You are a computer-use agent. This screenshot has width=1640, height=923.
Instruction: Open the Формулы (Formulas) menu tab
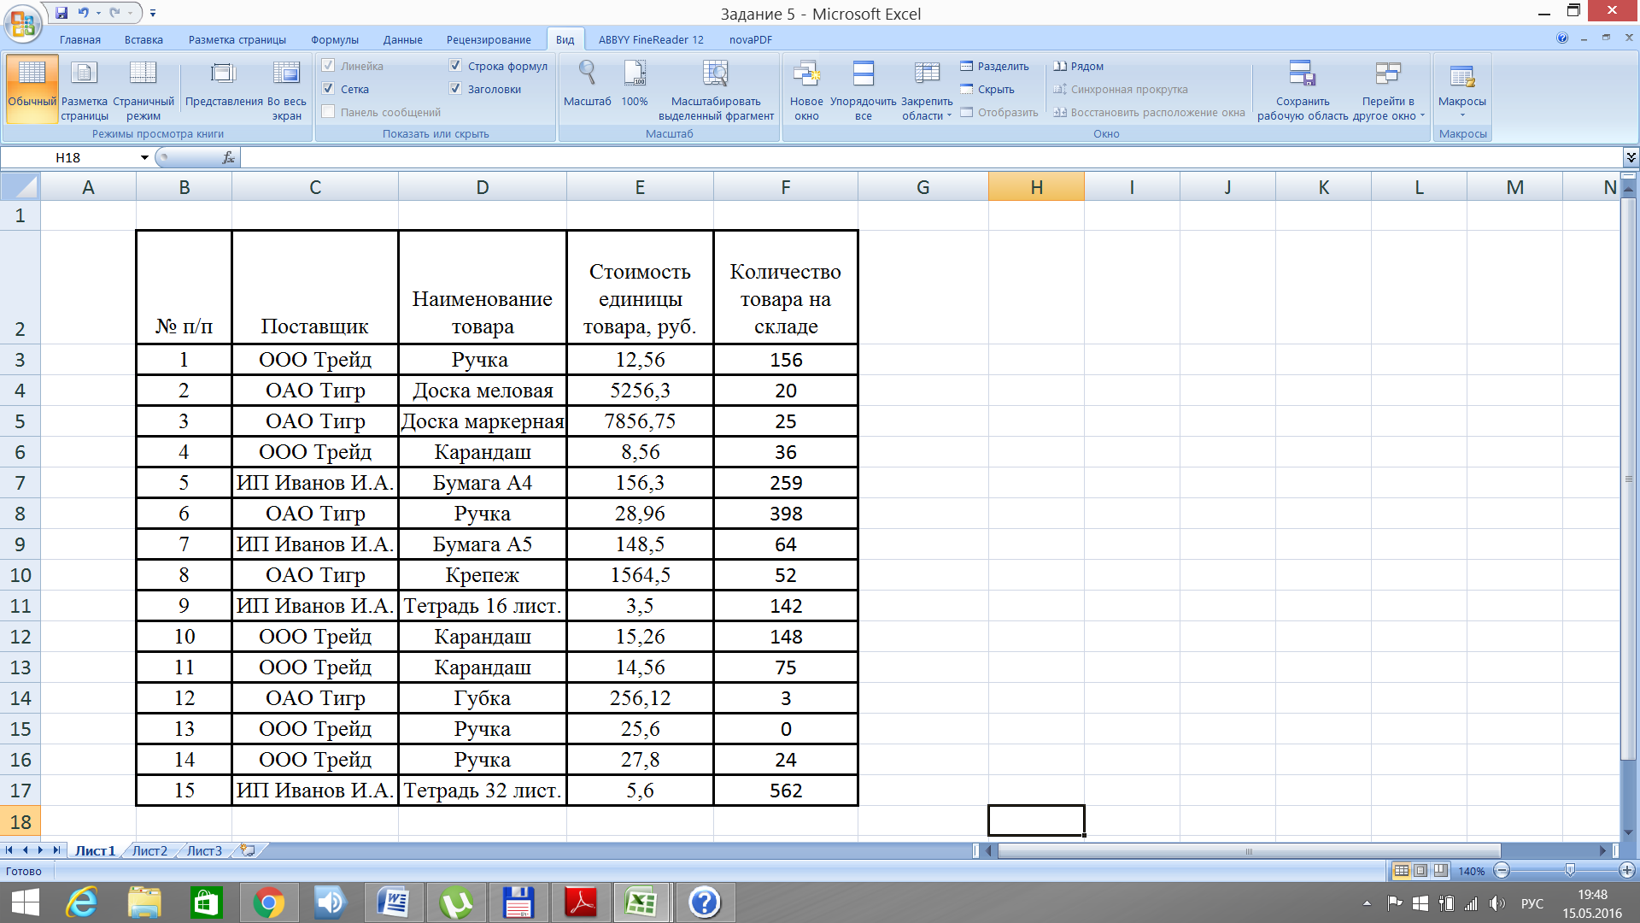coord(335,39)
